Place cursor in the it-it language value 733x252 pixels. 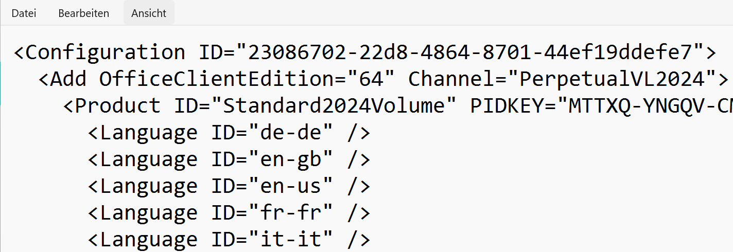pyautogui.click(x=291, y=240)
